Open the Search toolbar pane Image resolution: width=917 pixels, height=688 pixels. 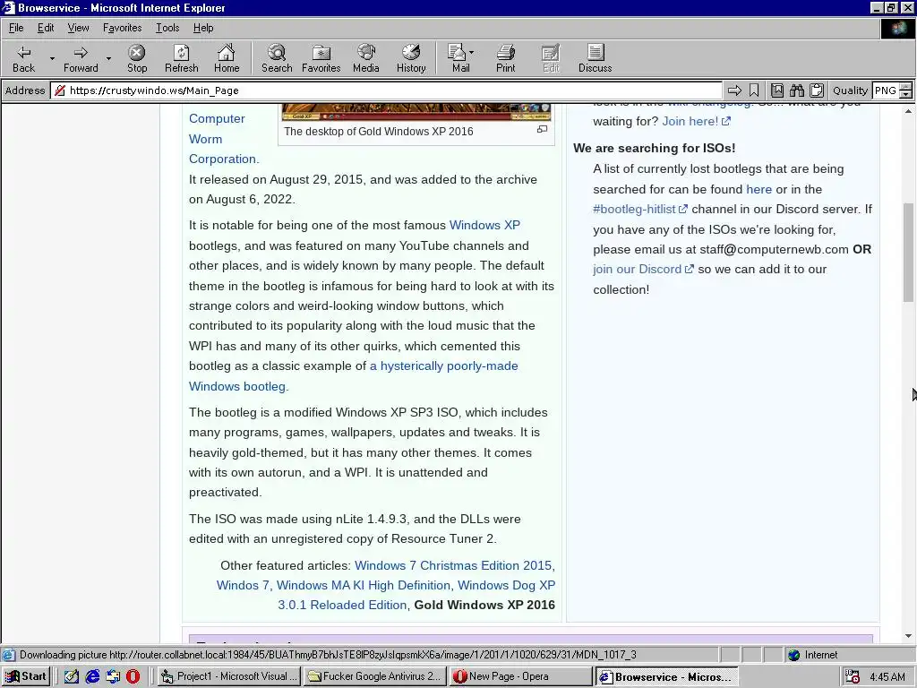[277, 58]
